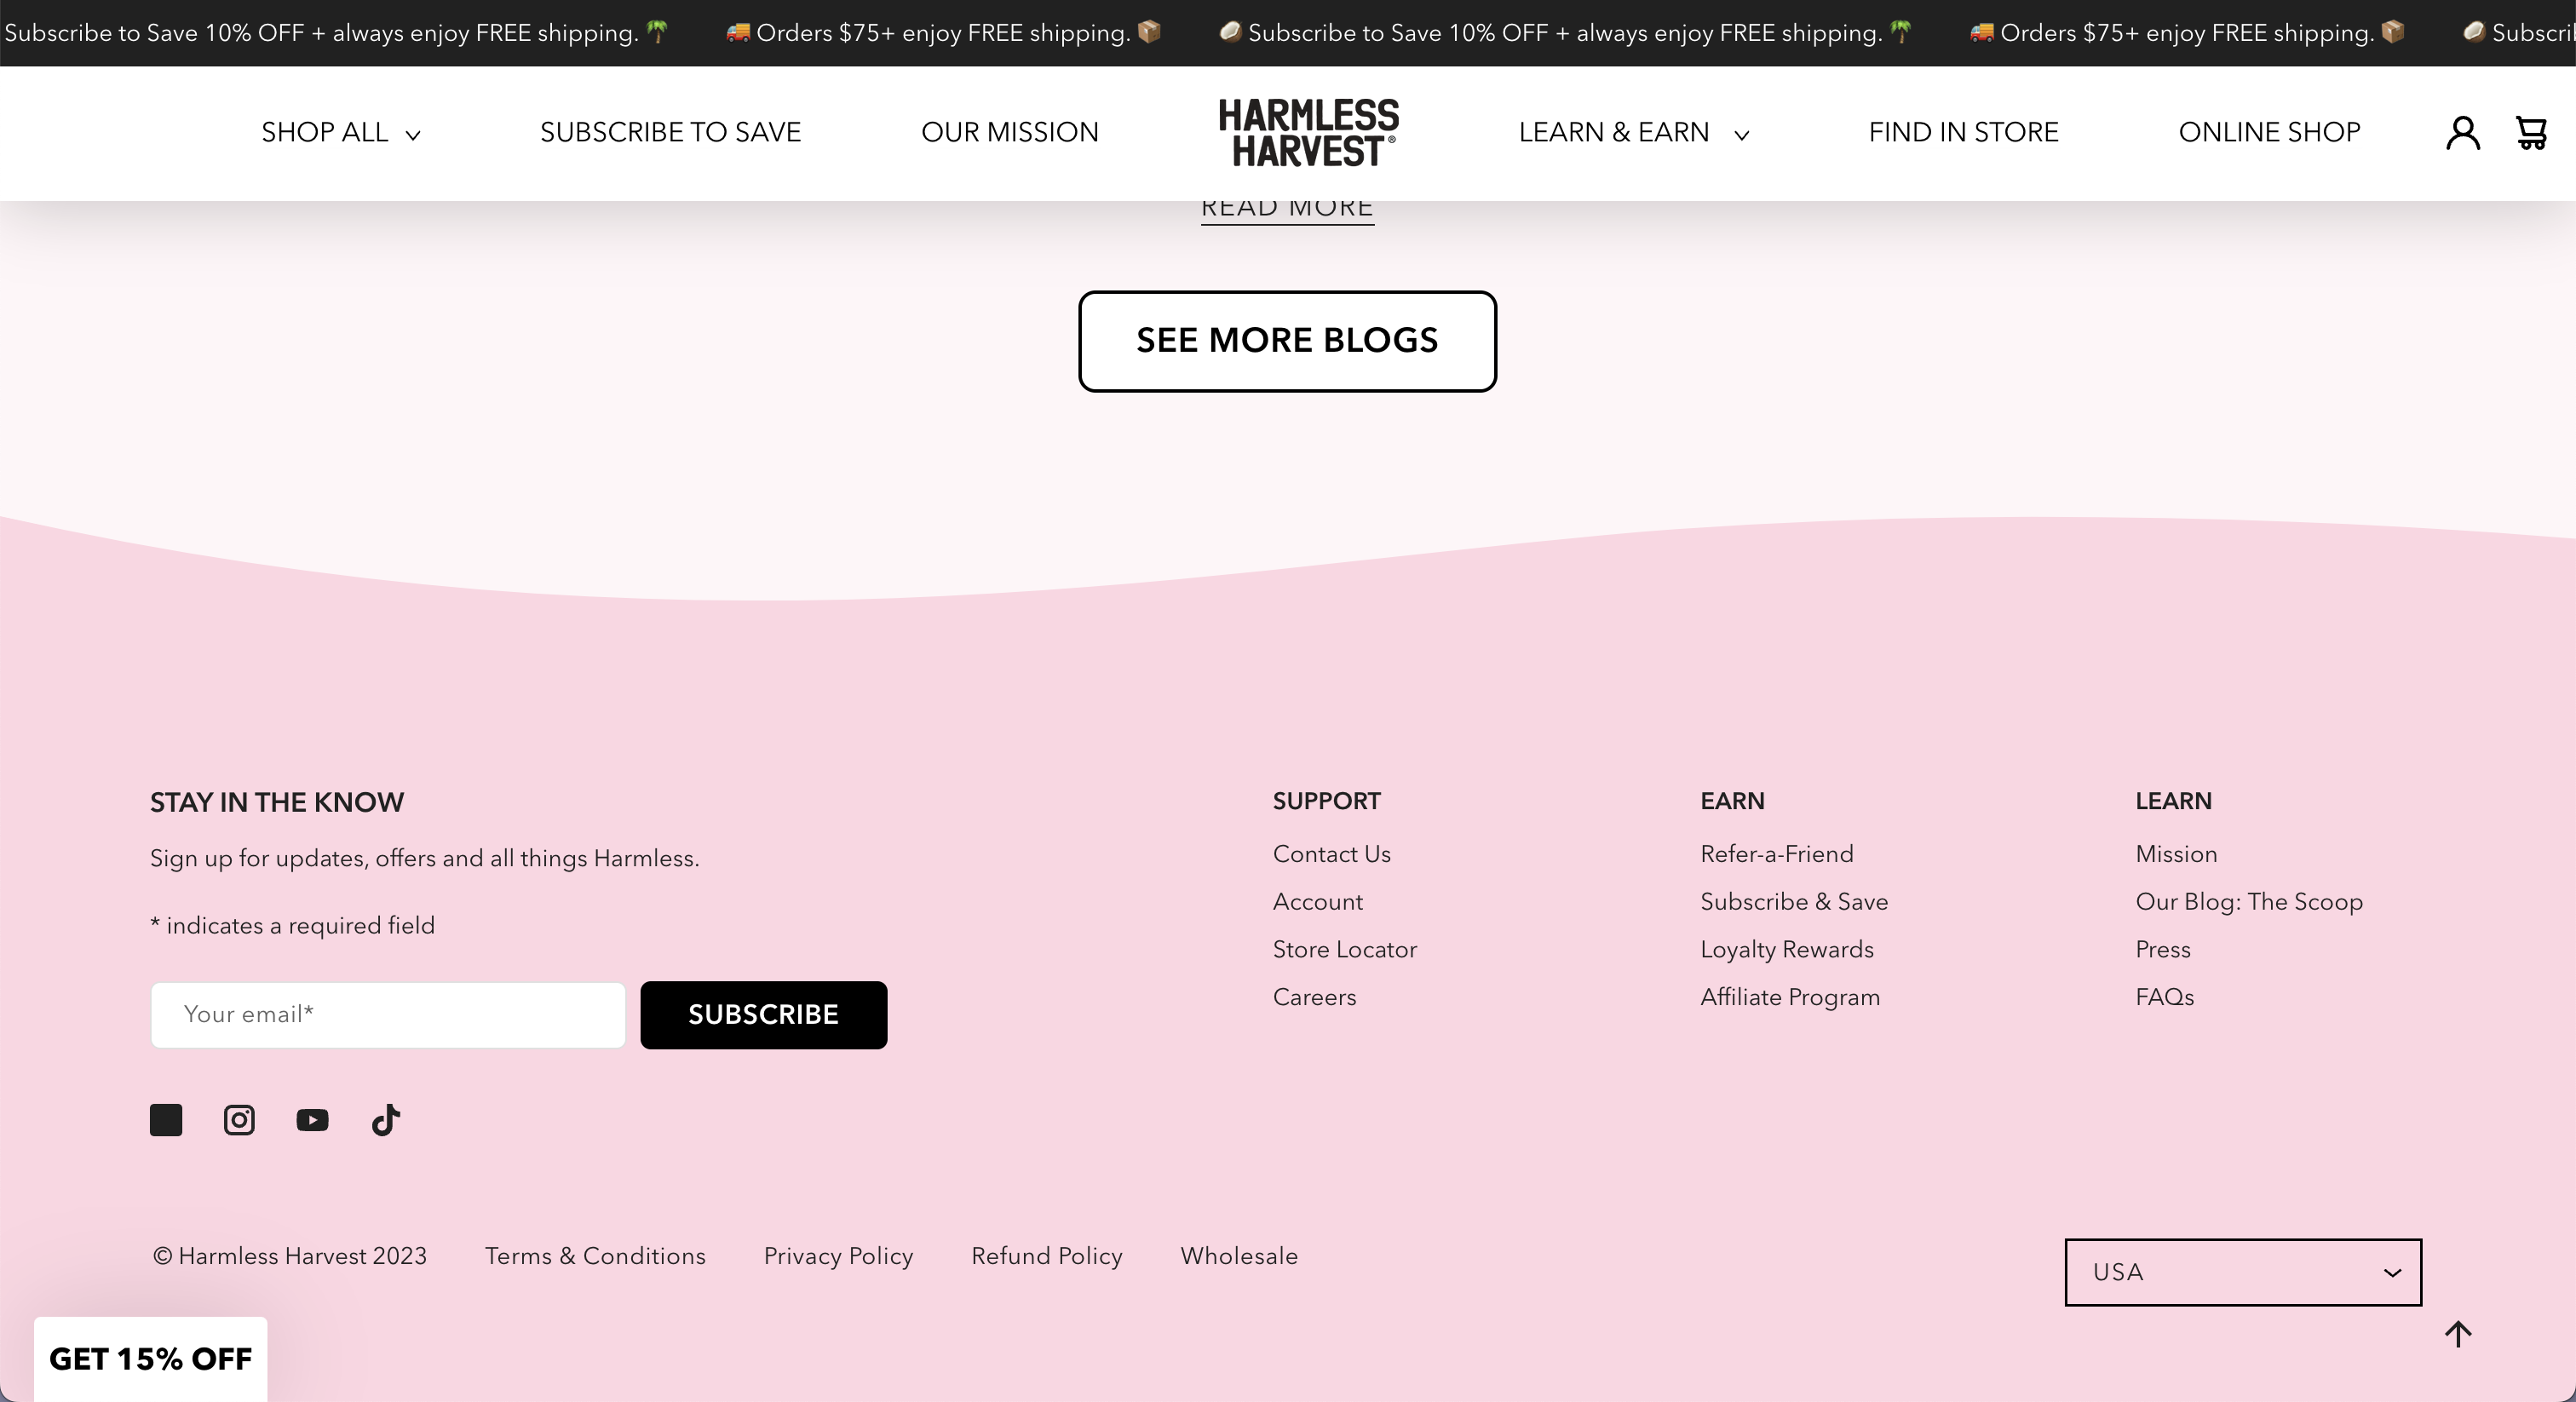Open the Privacy Policy link
The image size is (2576, 1402).
839,1257
